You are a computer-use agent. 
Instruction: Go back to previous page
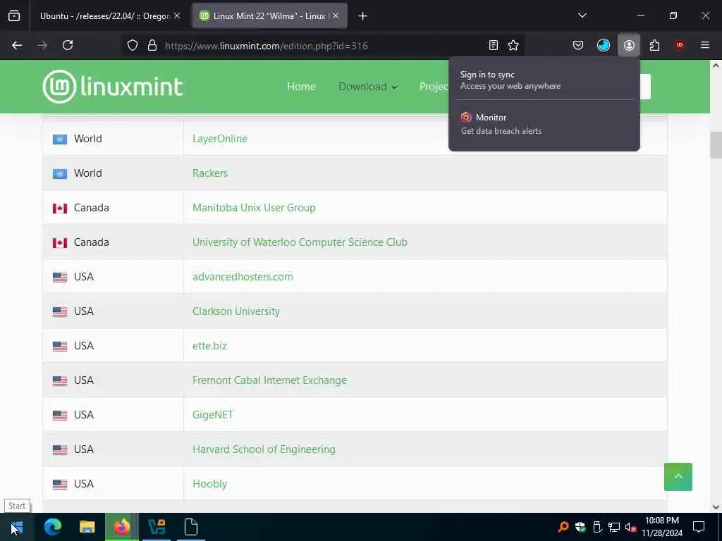point(17,45)
